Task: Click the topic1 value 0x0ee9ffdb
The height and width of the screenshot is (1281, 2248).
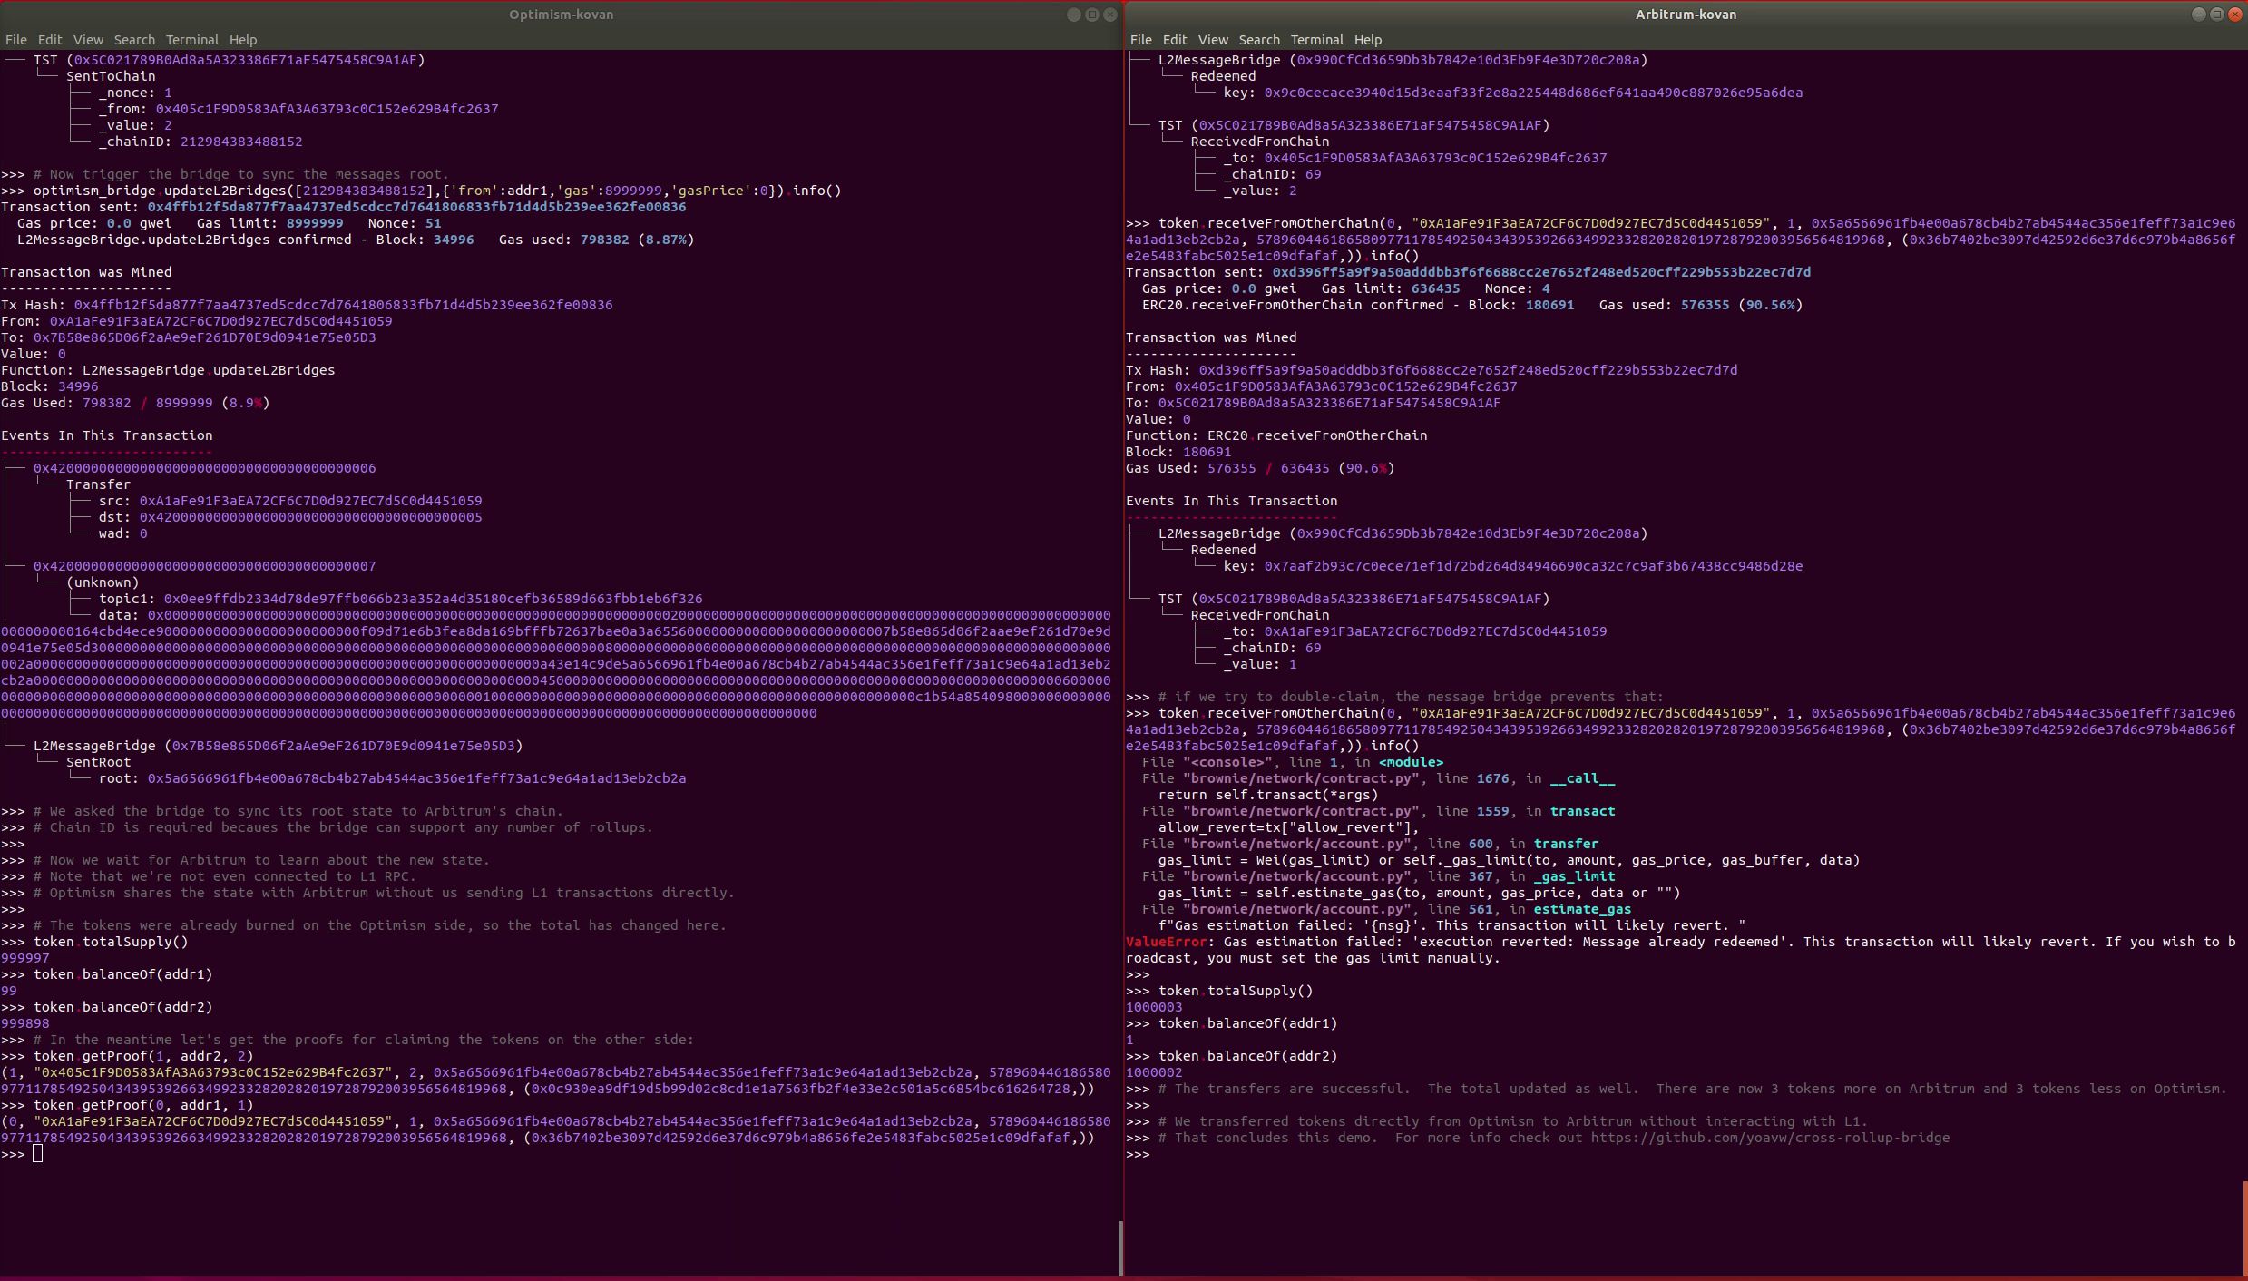Action: tap(433, 599)
